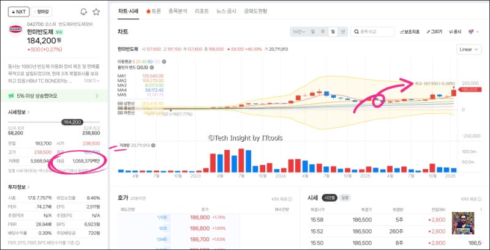The image size is (490, 250).
Task: Click the 보조지표 indicators button
Action: click(x=410, y=32)
